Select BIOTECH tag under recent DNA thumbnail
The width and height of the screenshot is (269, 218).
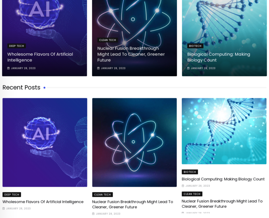coord(190,172)
